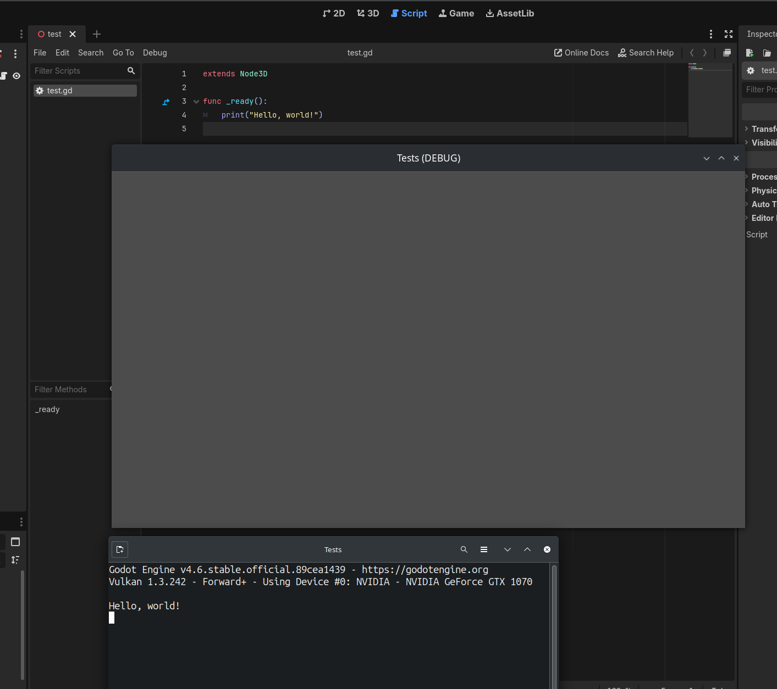This screenshot has height=689, width=777.
Task: Toggle distraction-free mode with the expand arrows icon
Action: (x=729, y=34)
